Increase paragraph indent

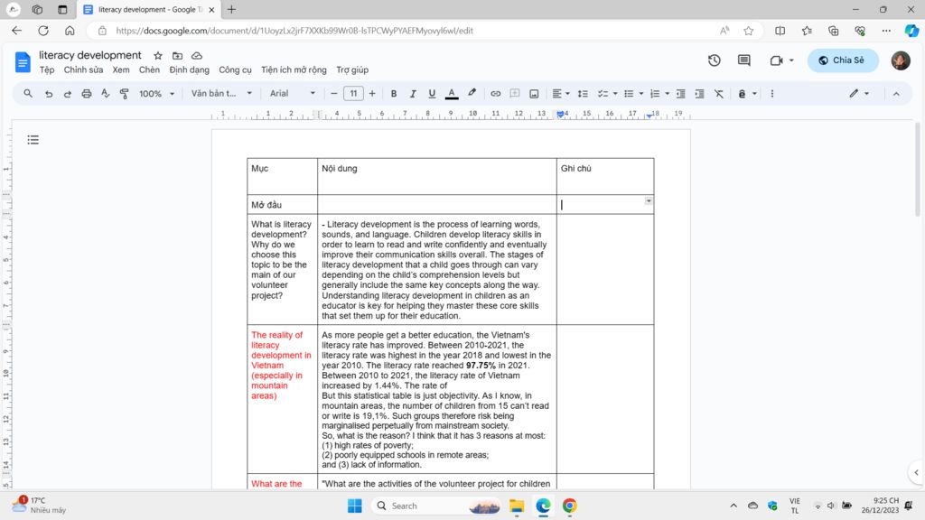click(700, 94)
